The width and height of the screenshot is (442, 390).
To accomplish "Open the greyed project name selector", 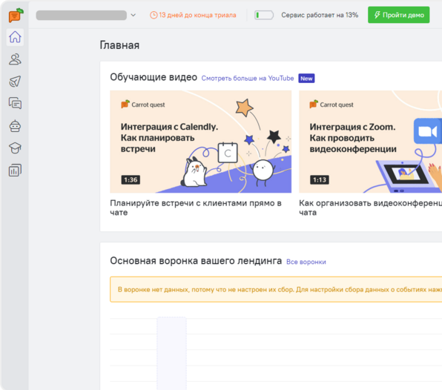I will (81, 15).
